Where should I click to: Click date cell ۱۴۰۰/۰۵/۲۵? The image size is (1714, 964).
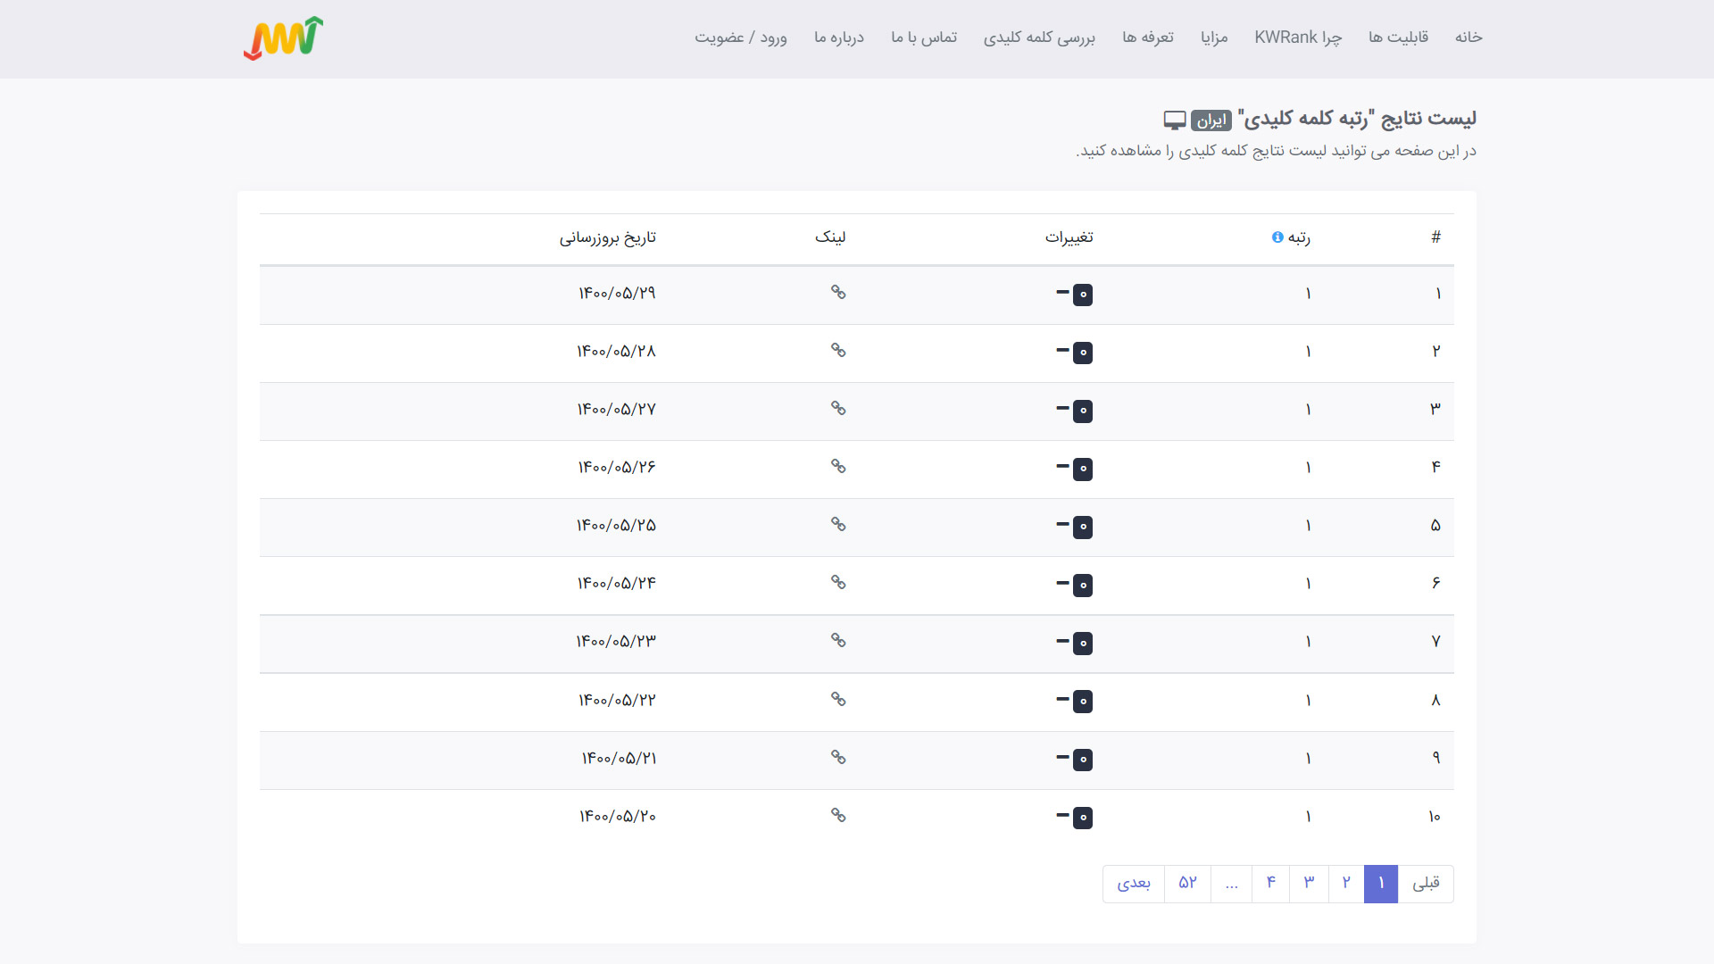(x=617, y=526)
